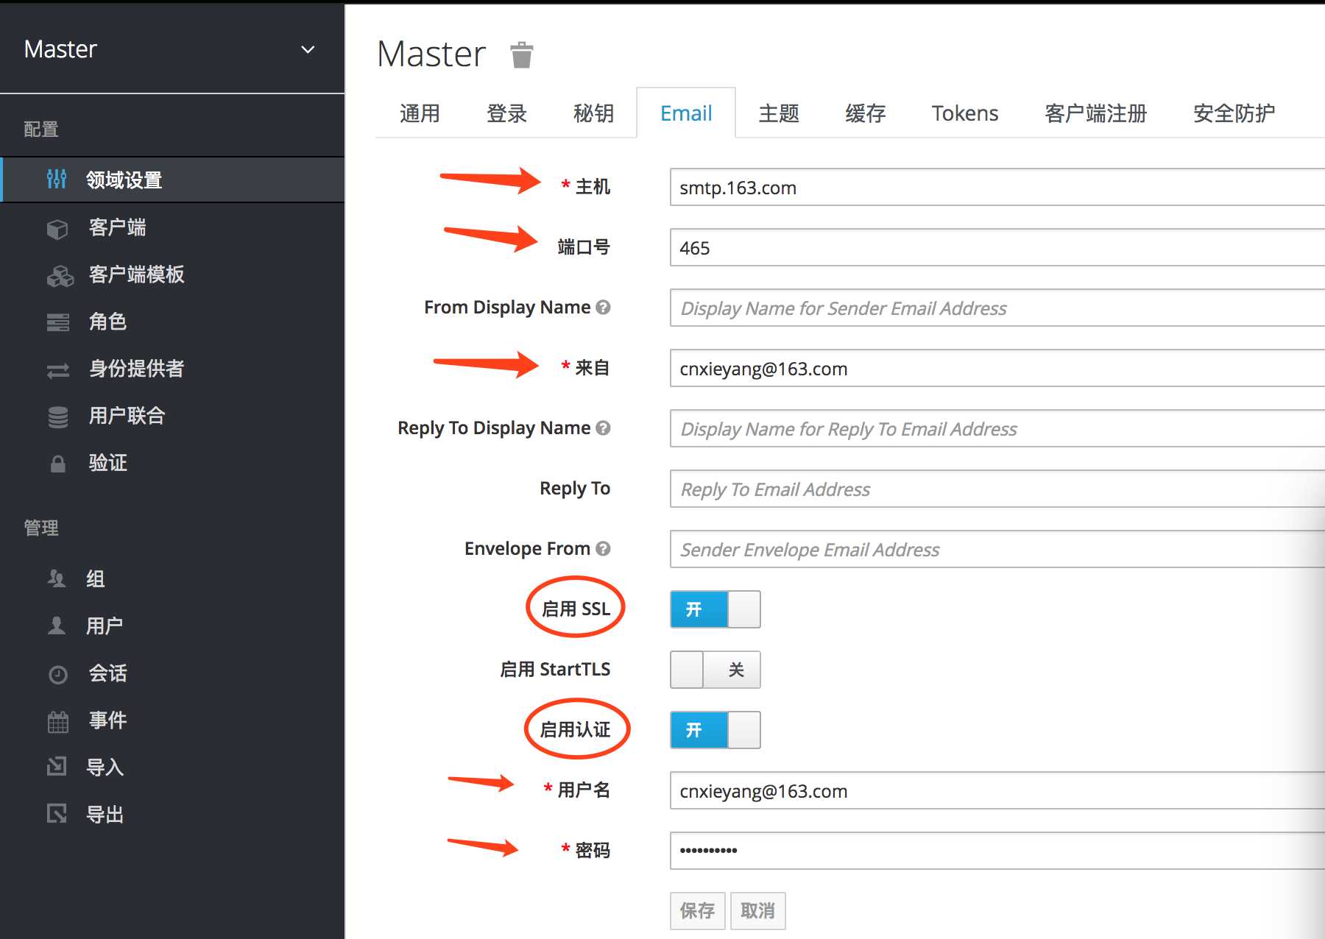Open 组 in the sidebar
1325x939 pixels.
coord(172,579)
